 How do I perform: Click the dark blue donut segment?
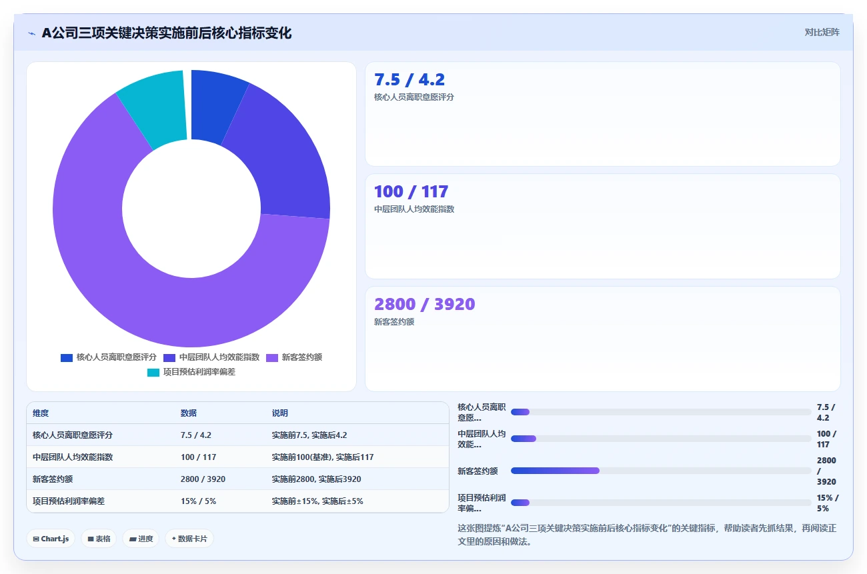click(x=215, y=103)
